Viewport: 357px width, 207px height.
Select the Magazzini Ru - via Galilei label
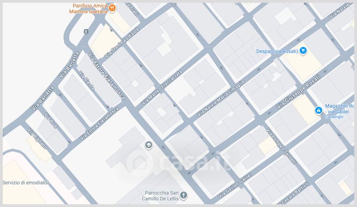point(340,109)
